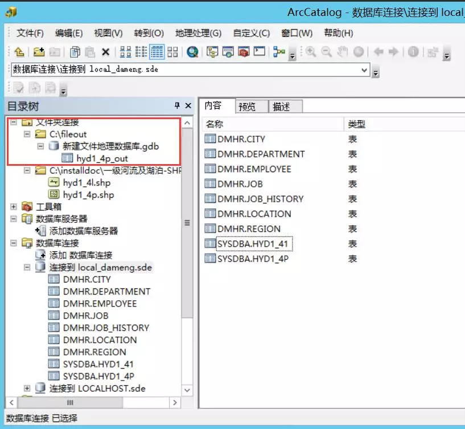Open 编辑(E) menu
This screenshot has height=429, width=465.
click(x=69, y=33)
